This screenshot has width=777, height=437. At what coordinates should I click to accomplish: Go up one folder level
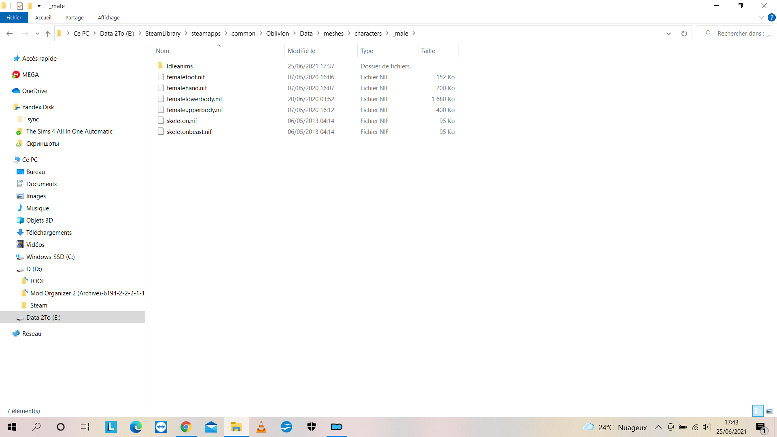tap(48, 34)
